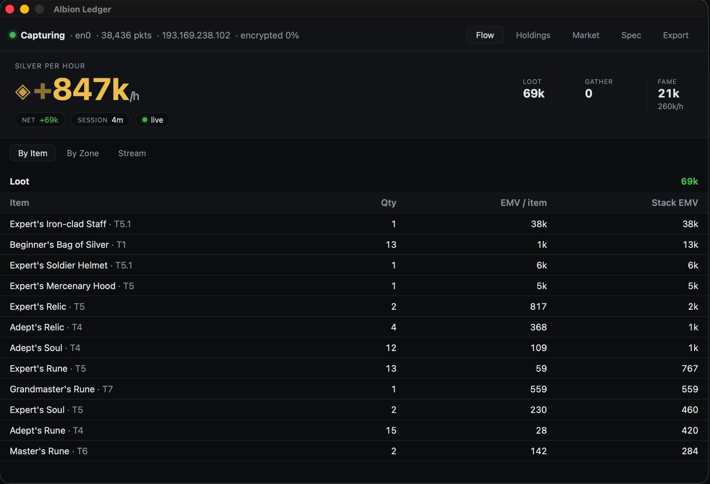Click the 767 stack EMV for Expert's Rune
Image resolution: width=710 pixels, height=484 pixels.
pos(690,369)
